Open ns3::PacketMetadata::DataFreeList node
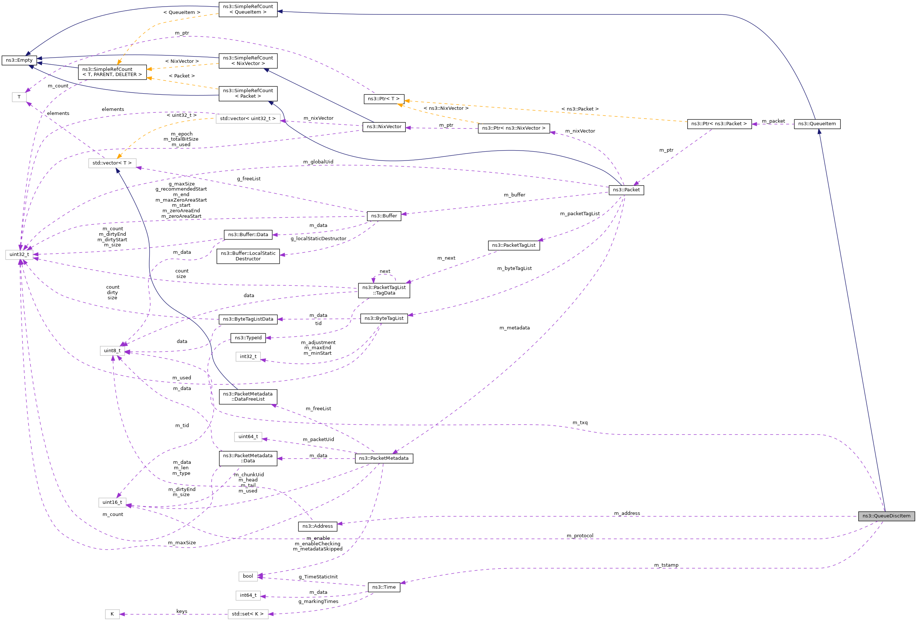Viewport: 917px width, 621px height. (248, 397)
